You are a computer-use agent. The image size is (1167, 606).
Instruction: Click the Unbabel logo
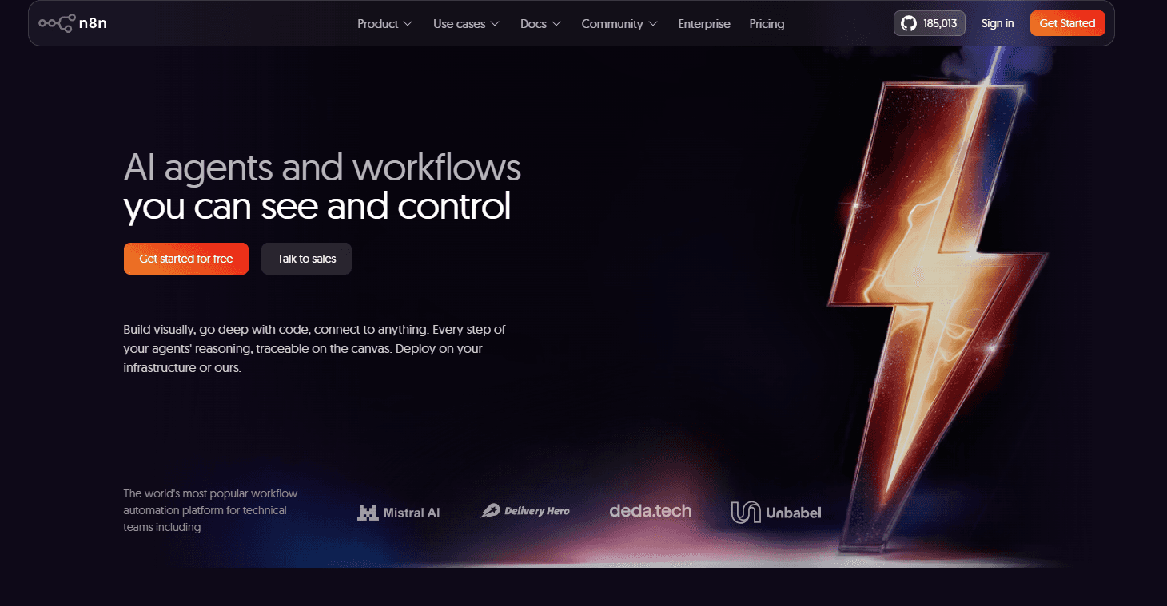(776, 513)
